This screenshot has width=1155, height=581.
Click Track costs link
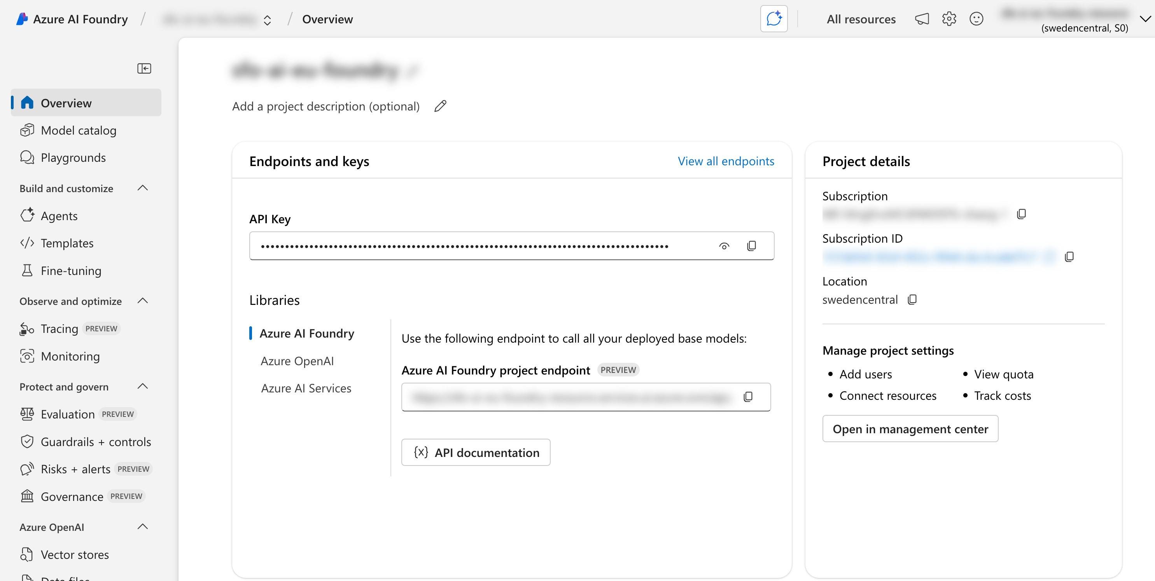click(x=1002, y=395)
